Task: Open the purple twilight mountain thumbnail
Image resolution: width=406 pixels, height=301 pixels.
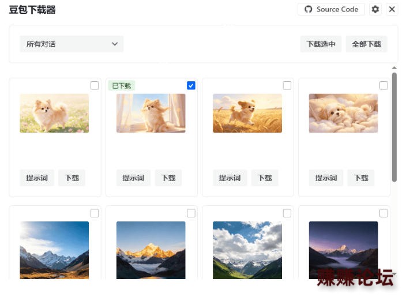Action: pos(343,250)
